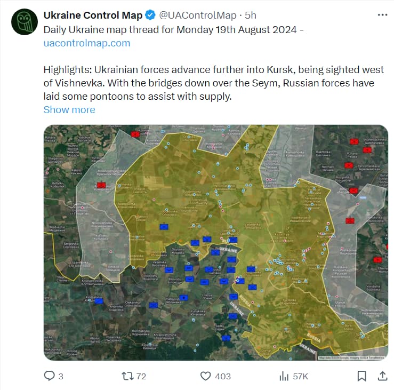Click the 57K views count

click(301, 377)
